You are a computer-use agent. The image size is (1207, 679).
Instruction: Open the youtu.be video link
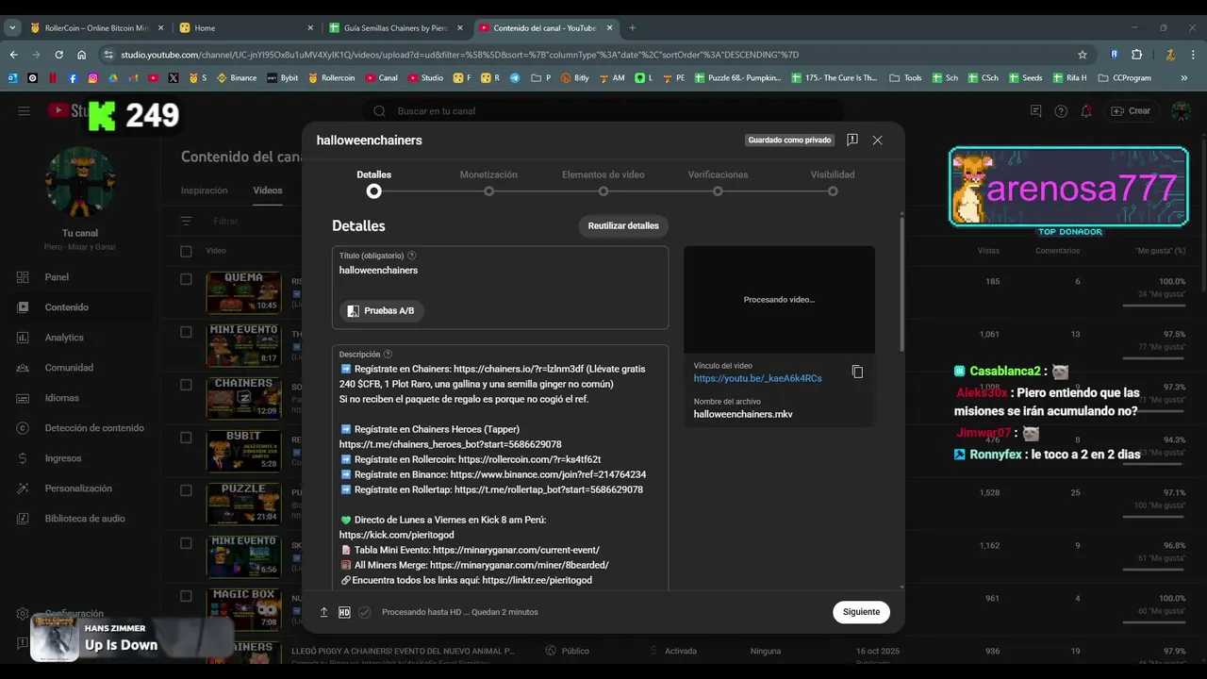click(757, 378)
